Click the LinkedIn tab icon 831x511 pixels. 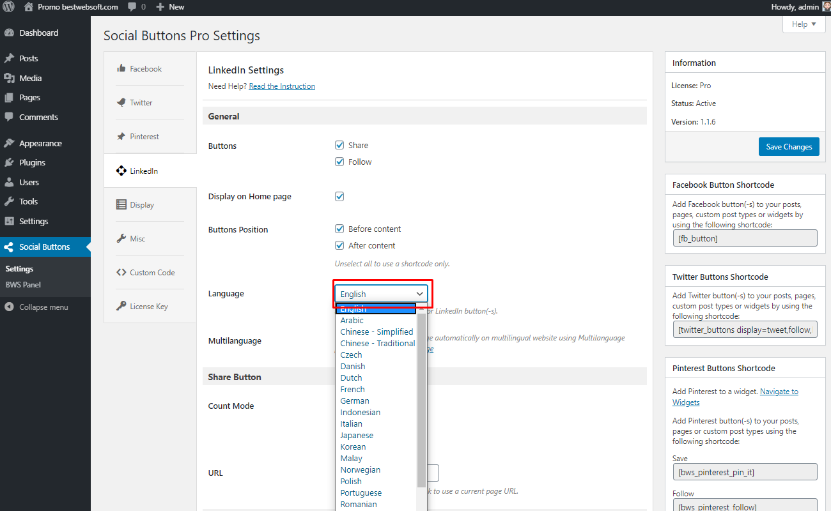click(121, 171)
